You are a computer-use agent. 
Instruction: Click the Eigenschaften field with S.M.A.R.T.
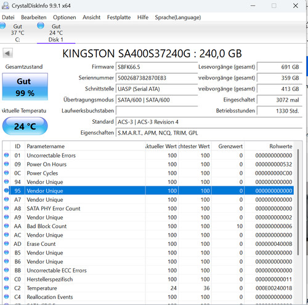tap(209, 133)
